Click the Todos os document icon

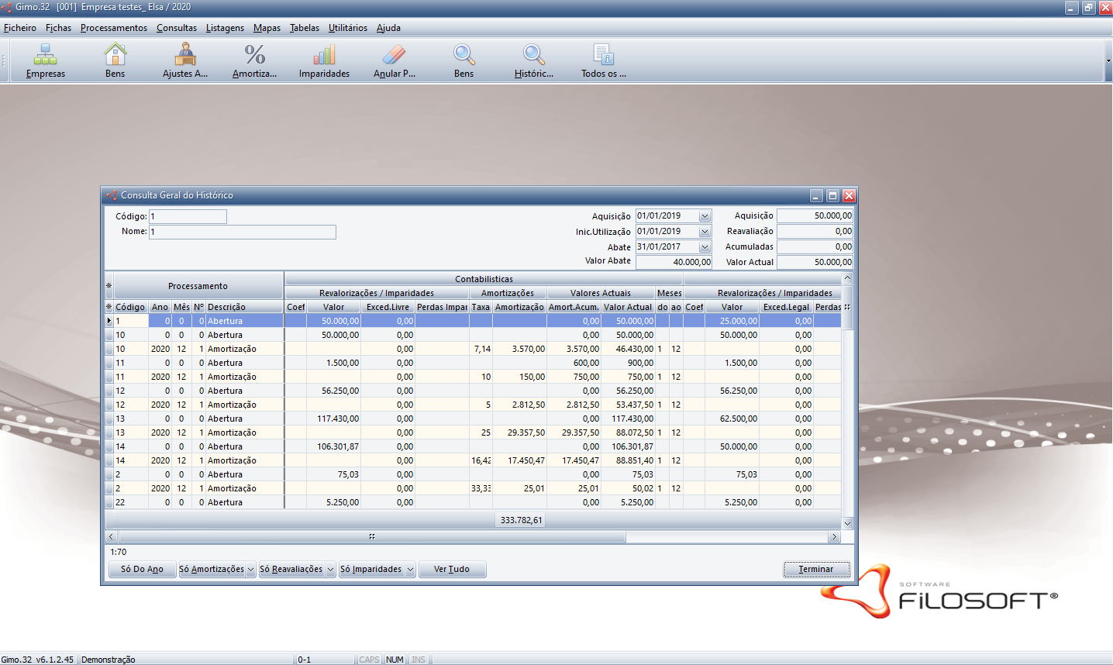pyautogui.click(x=603, y=56)
